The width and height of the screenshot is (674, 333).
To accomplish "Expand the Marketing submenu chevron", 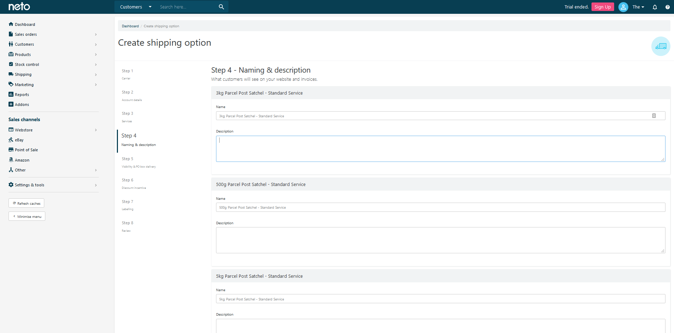I will [x=96, y=85].
